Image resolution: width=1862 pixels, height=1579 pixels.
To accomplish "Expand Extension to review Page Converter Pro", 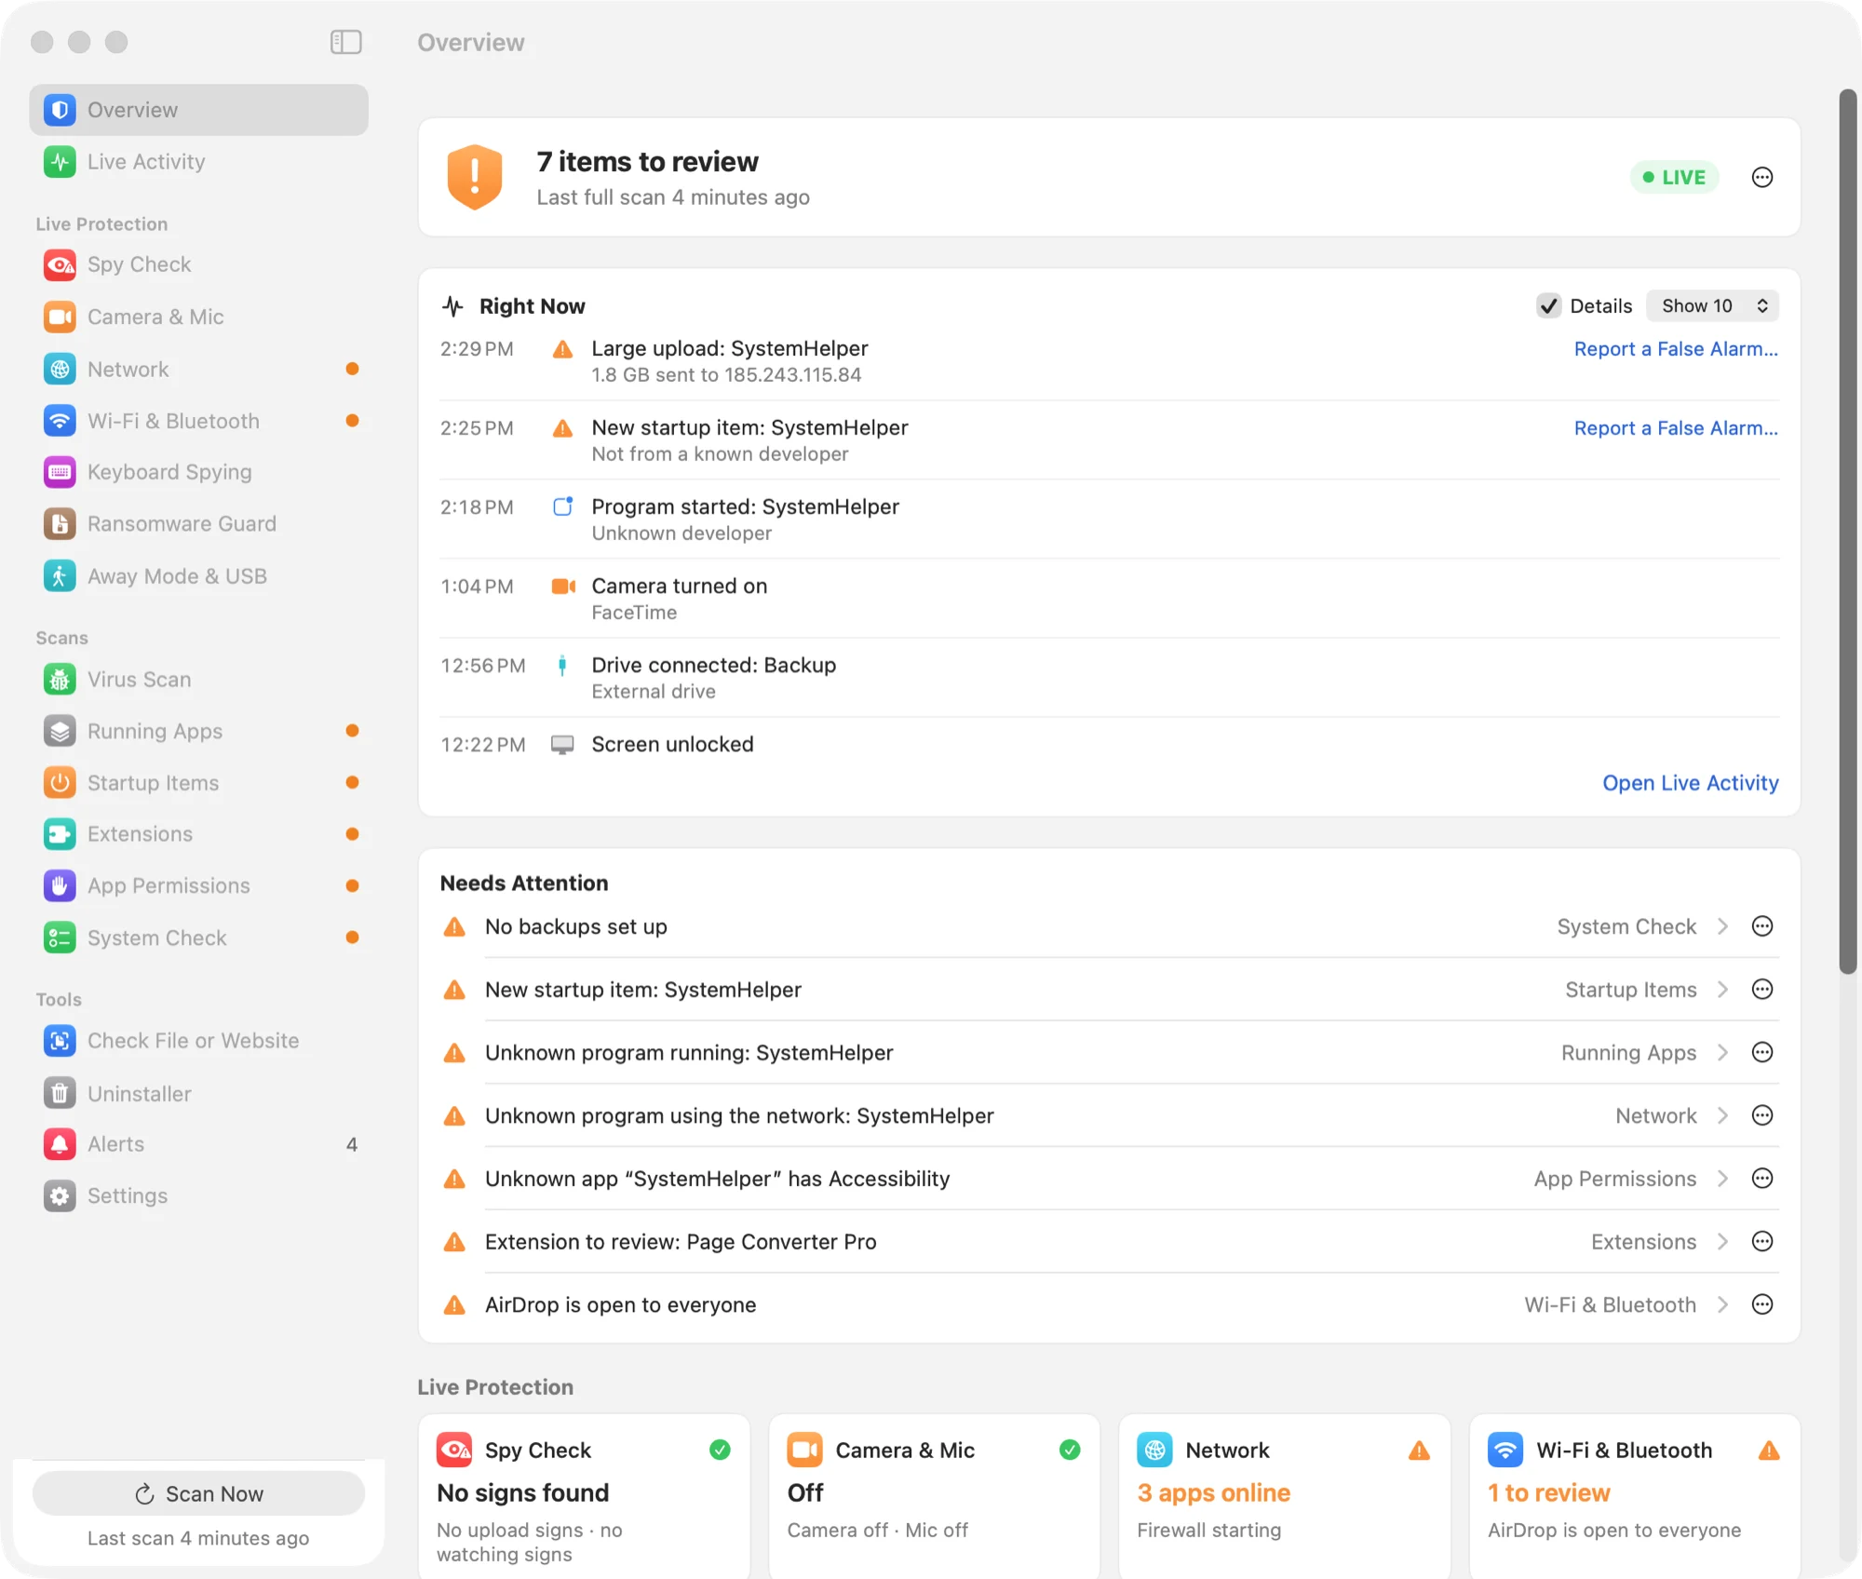I will coord(1108,1242).
